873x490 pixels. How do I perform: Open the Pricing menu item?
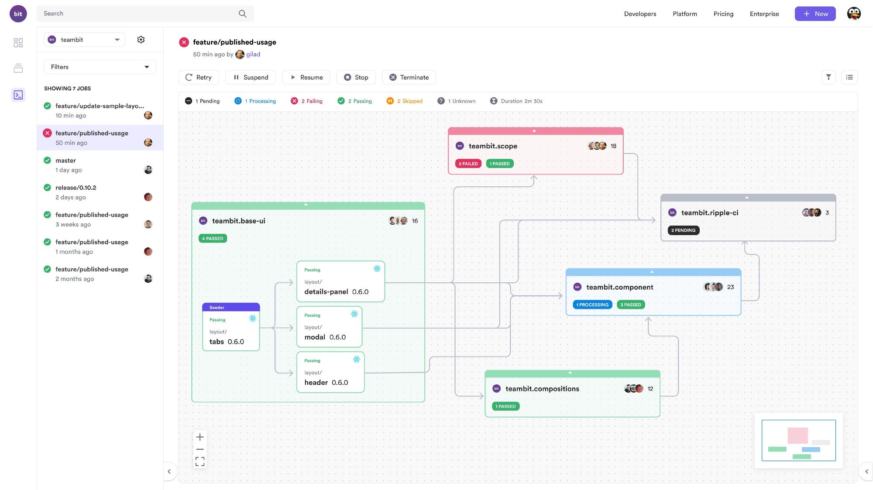723,14
